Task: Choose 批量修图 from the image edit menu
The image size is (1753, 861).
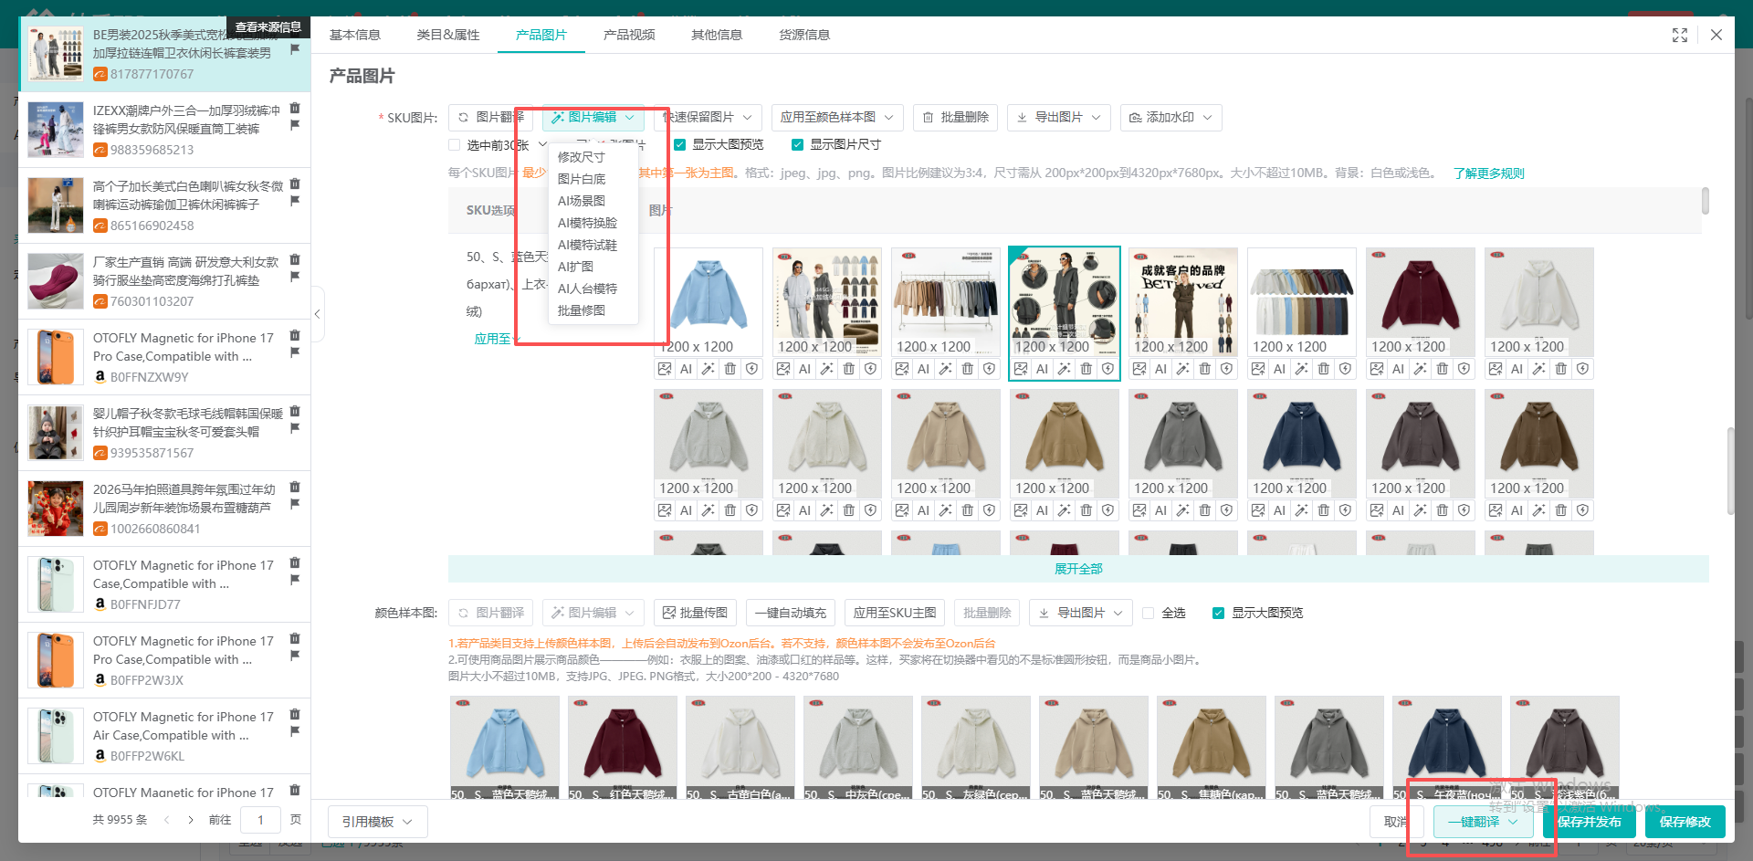Action: tap(581, 310)
